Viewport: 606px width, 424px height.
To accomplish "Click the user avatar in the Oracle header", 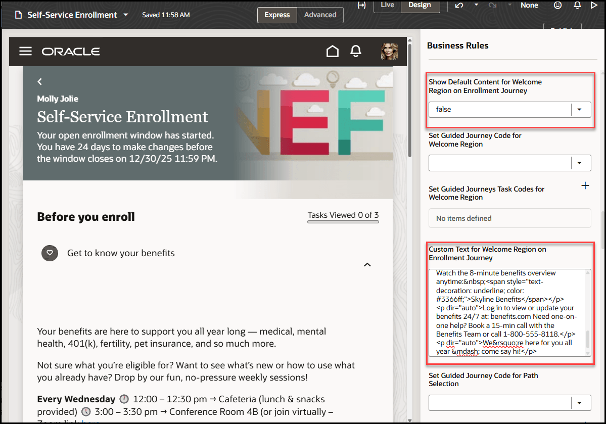I will [x=389, y=51].
